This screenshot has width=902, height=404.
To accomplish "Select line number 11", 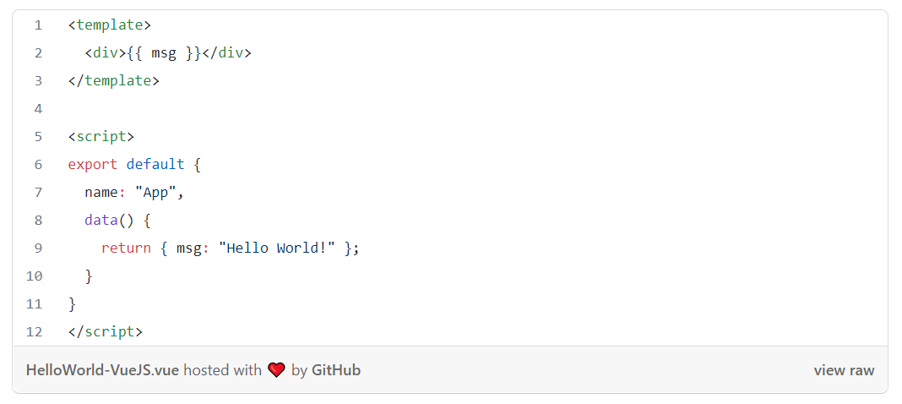I will (35, 304).
